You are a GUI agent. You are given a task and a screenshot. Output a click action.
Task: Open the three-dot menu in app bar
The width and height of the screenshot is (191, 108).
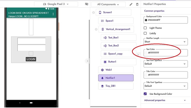pyautogui.click(x=53, y=14)
